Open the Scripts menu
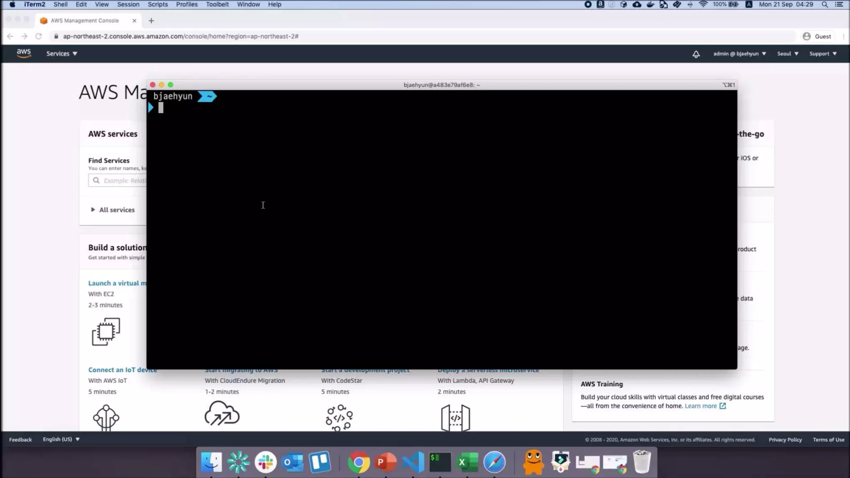This screenshot has height=478, width=850. tap(158, 5)
